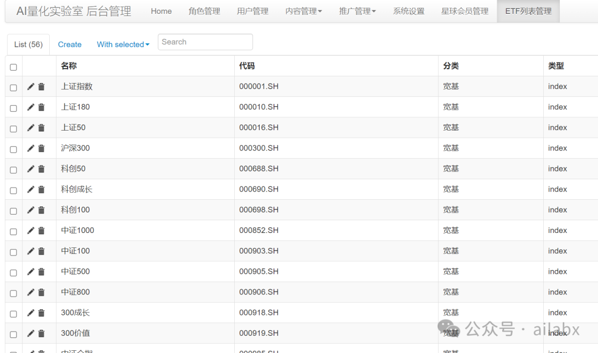Open the With selected dropdown
Viewport: 598px width, 353px height.
click(x=123, y=45)
